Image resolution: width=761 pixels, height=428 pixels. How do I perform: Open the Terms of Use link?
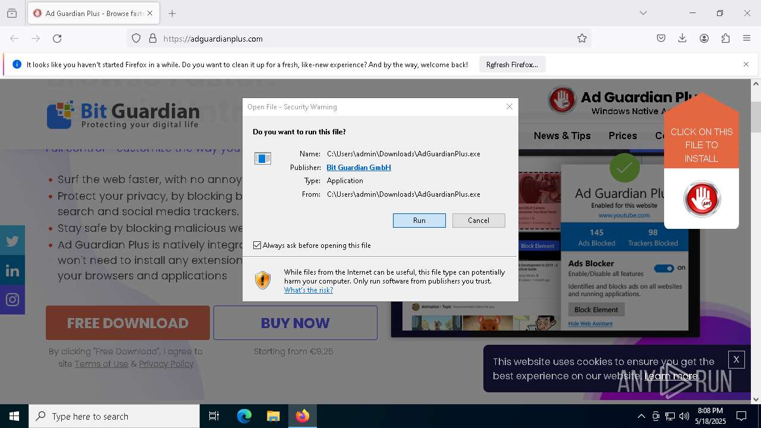101,364
